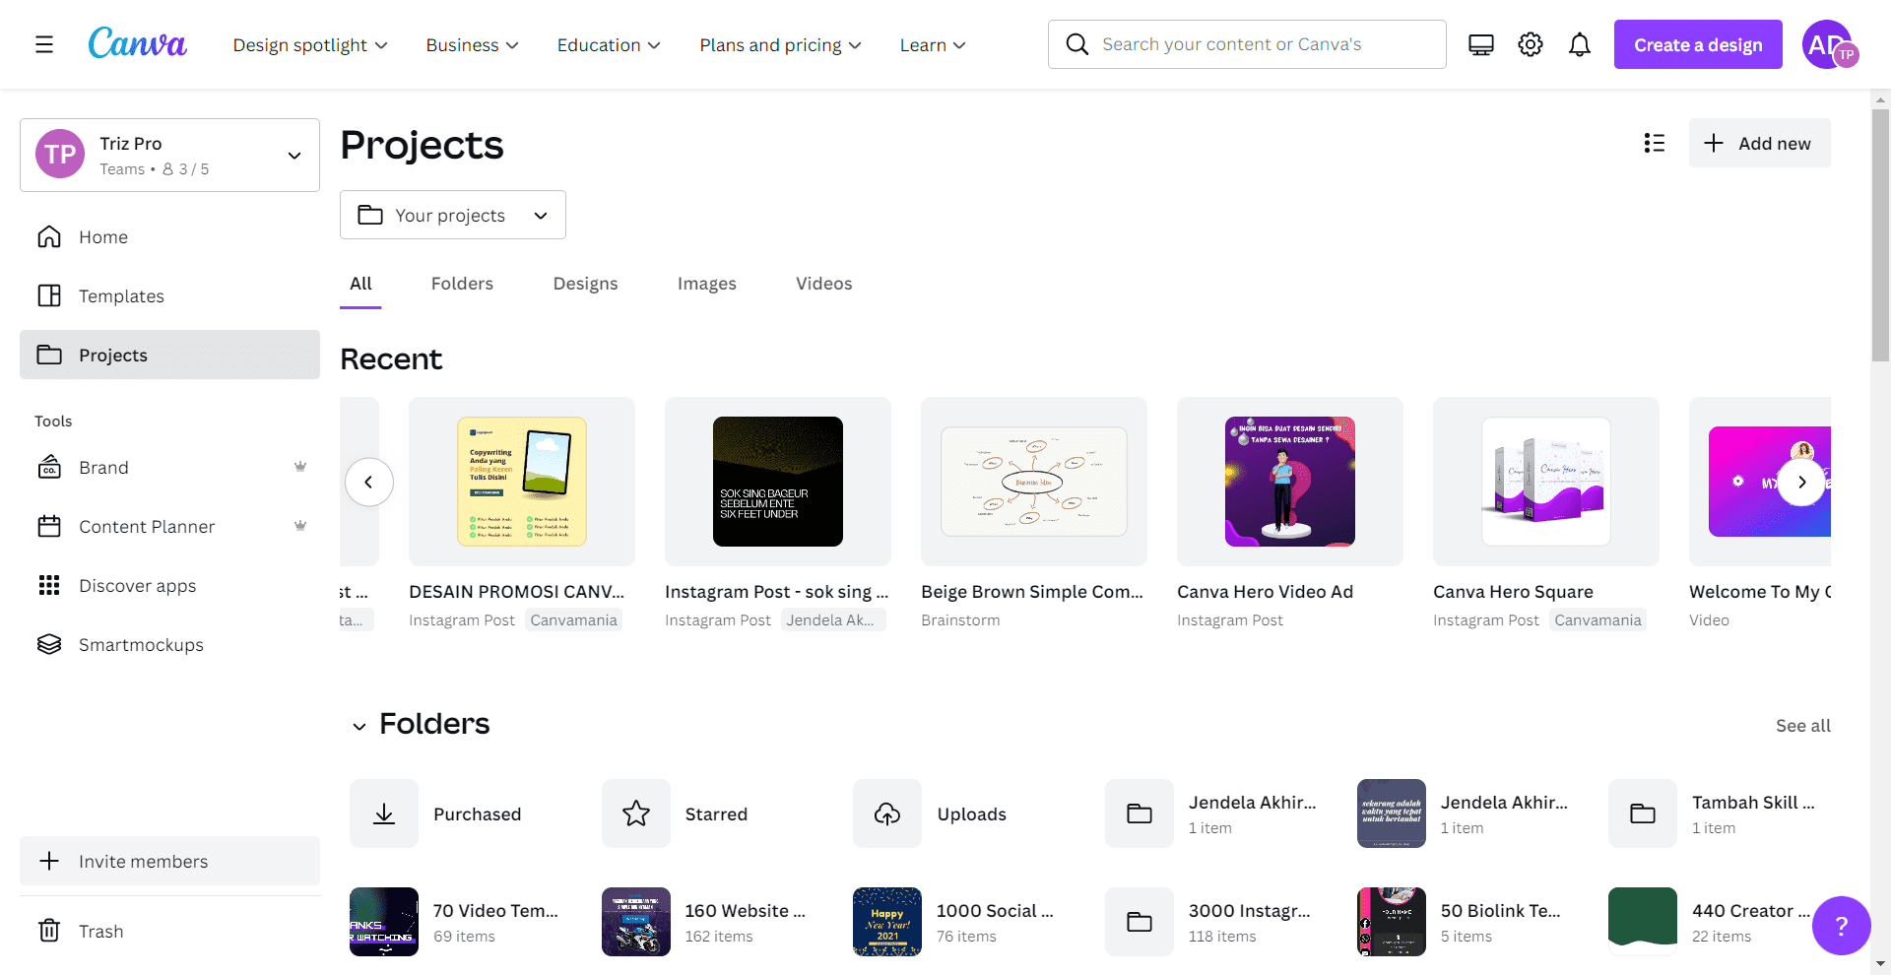This screenshot has width=1891, height=975.
Task: Click the Brand kit icon
Action: [x=49, y=467]
